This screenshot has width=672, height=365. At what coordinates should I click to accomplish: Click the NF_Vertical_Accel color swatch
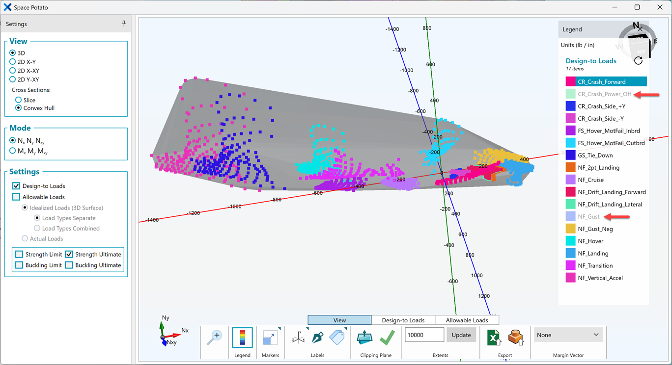570,278
